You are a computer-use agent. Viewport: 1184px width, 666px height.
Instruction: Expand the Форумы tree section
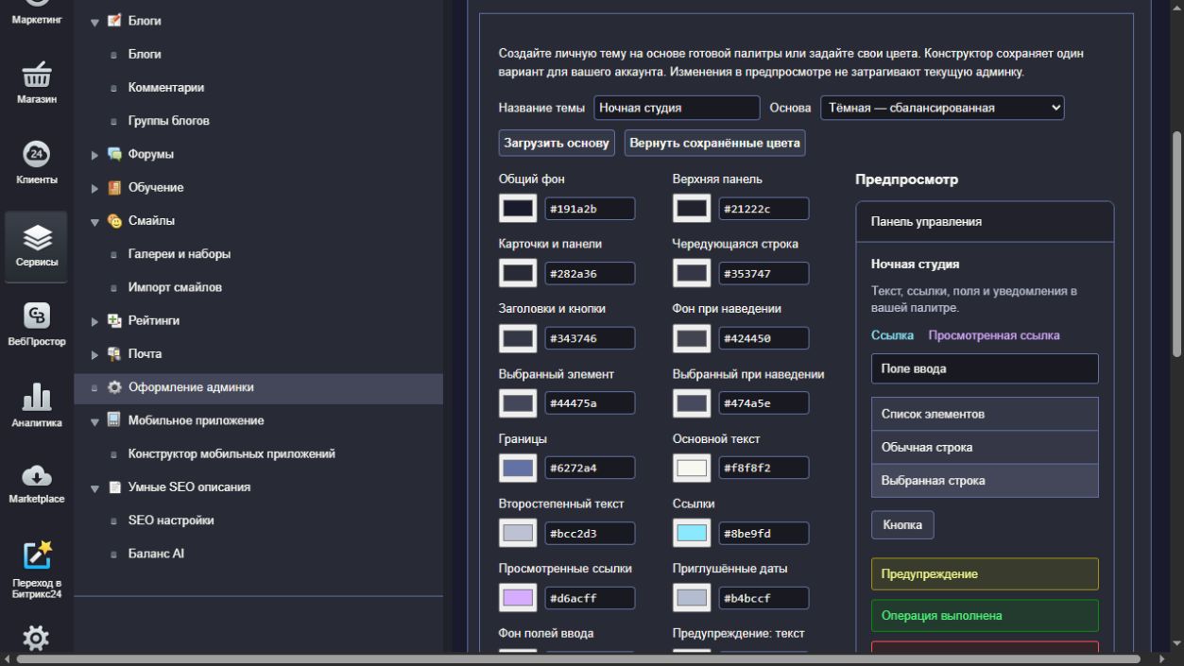tap(94, 155)
